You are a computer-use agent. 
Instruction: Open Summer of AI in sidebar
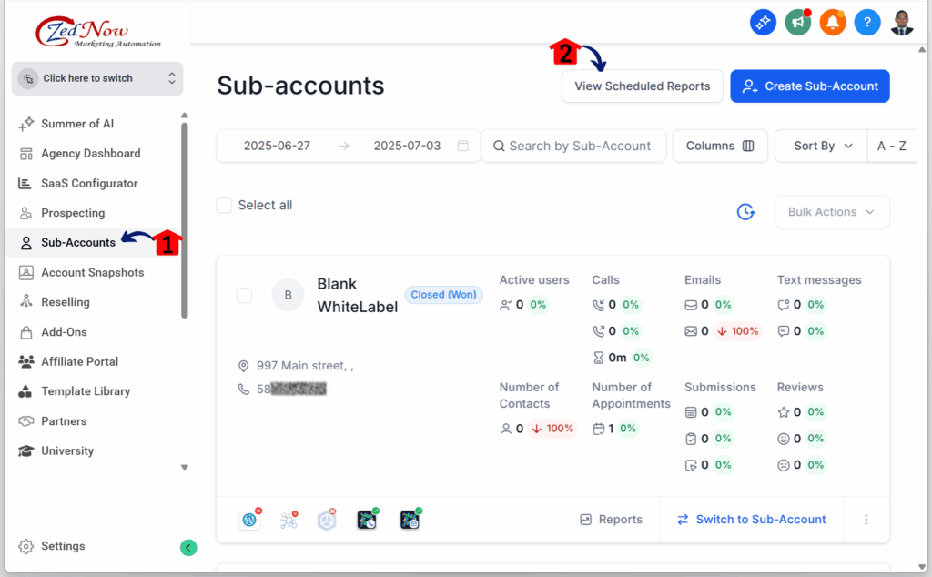click(x=77, y=124)
